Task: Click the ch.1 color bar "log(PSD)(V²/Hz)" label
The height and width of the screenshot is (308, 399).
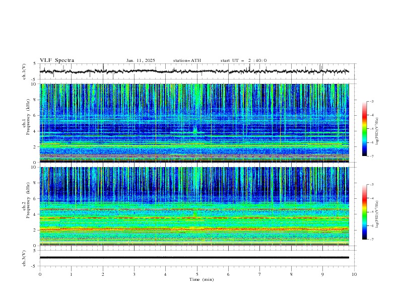Action: point(377,130)
